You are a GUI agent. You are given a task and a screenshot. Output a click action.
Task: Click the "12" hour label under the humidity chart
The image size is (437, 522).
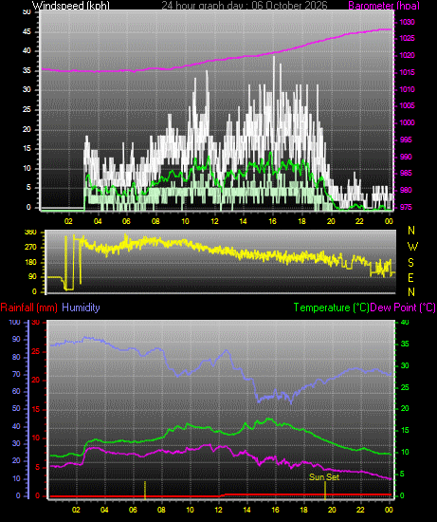(218, 510)
